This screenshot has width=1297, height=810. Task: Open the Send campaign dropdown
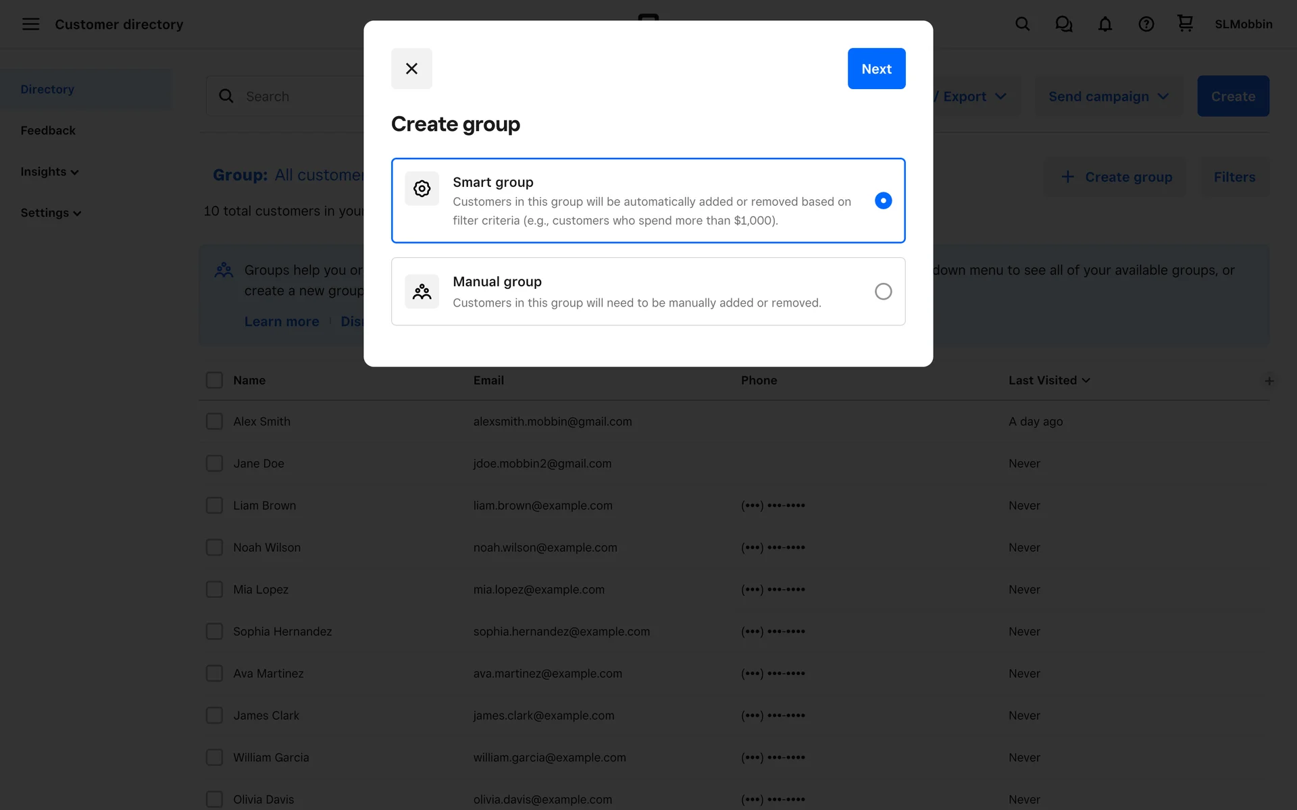1108,97
